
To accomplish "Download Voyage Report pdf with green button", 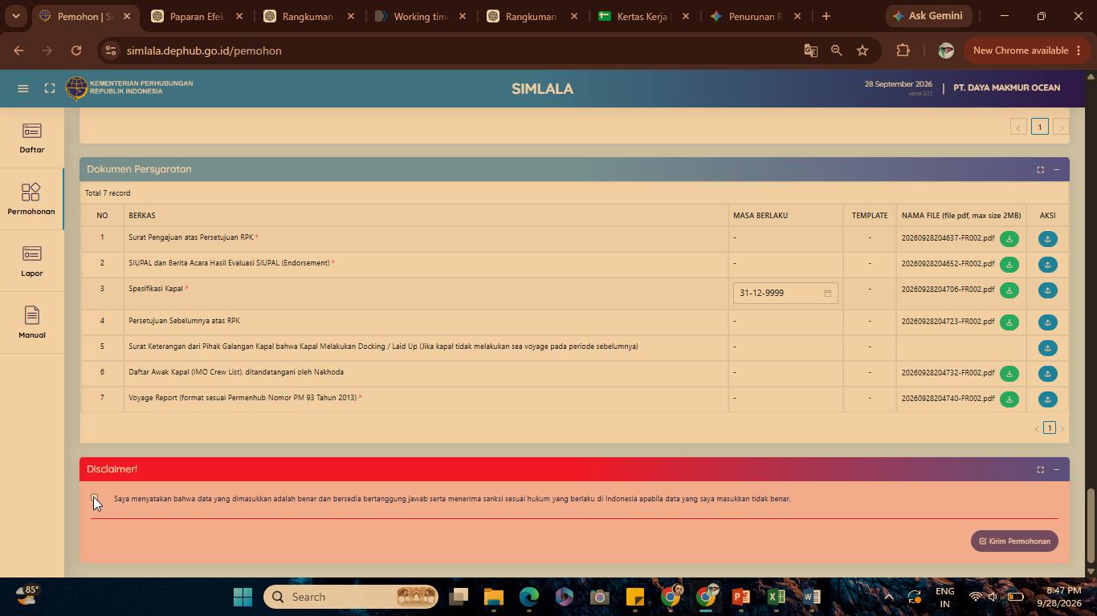I will pyautogui.click(x=1009, y=399).
